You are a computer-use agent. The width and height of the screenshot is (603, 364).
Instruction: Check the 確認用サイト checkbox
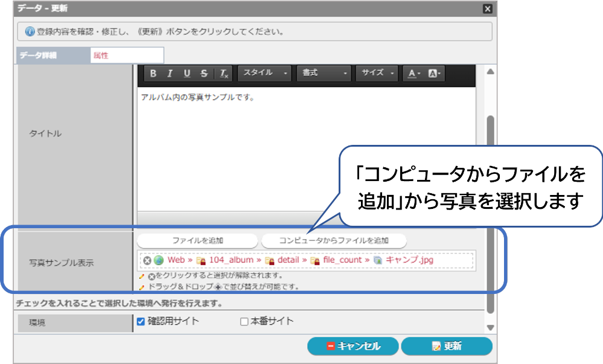[x=141, y=322]
